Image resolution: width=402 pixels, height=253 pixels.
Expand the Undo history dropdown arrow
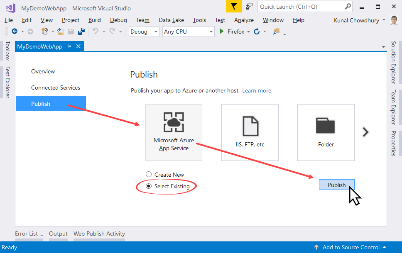tap(104, 32)
